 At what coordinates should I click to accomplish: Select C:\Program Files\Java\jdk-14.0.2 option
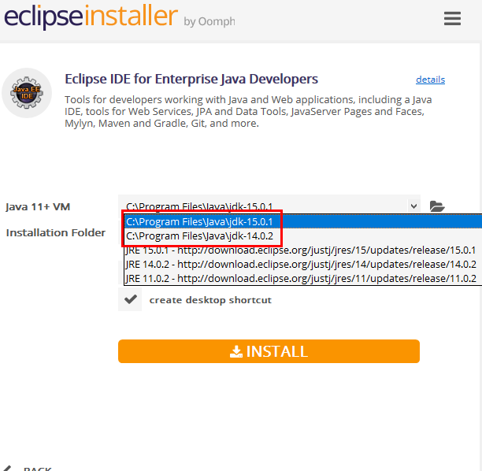302,235
